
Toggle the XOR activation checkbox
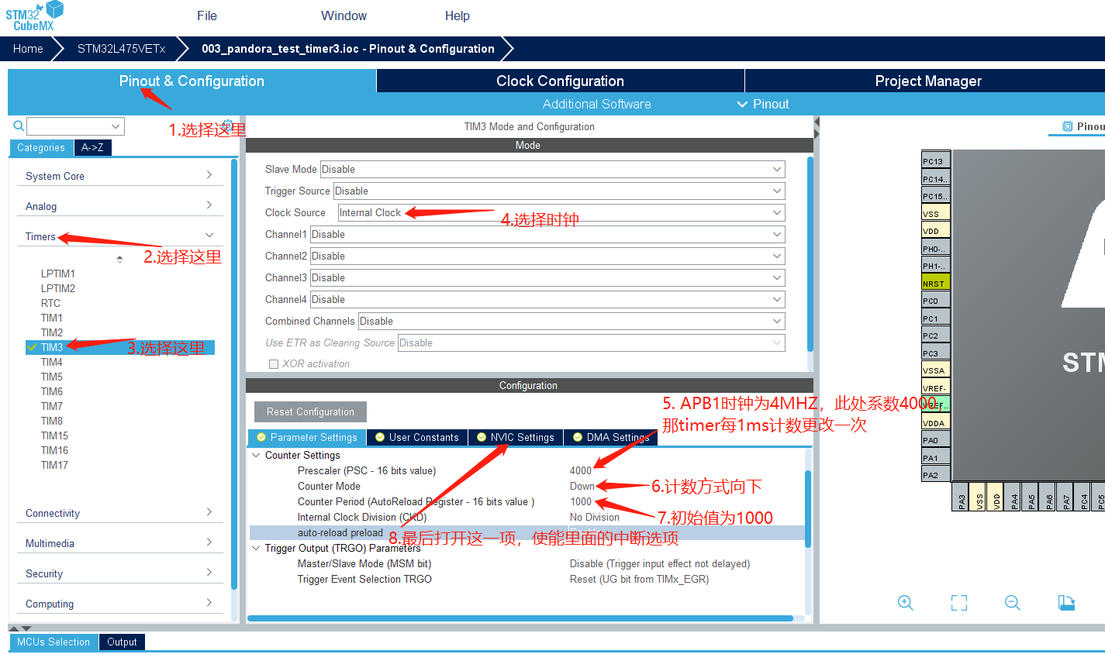click(273, 364)
